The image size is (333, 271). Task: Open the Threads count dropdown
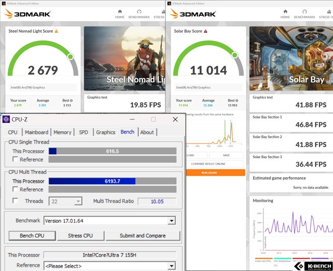[78, 201]
